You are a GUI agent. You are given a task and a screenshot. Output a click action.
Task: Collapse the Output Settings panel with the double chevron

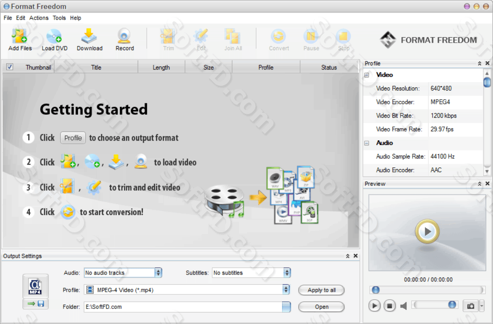pyautogui.click(x=348, y=256)
